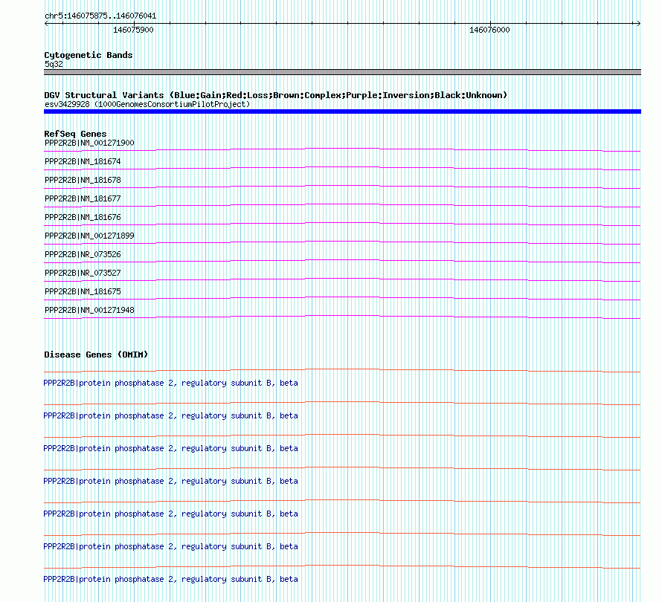Click the right arrow of the ruler
The width and height of the screenshot is (662, 602).
click(638, 23)
